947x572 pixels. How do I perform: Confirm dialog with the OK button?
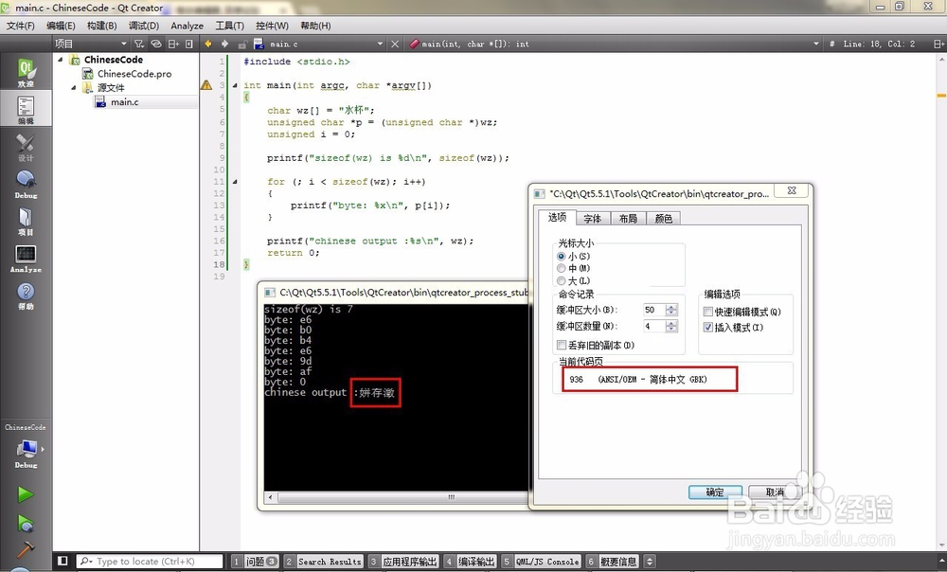[715, 492]
